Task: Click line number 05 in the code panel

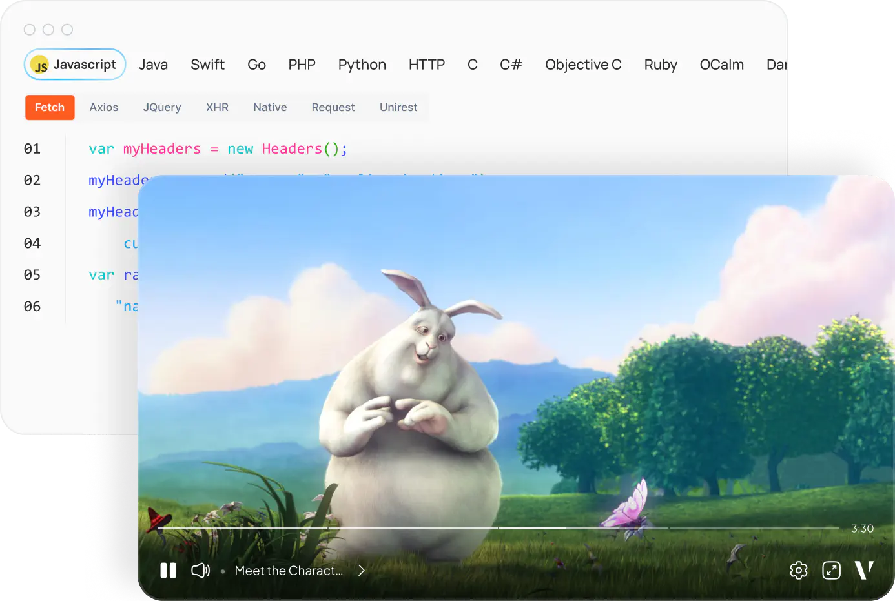Action: (32, 276)
